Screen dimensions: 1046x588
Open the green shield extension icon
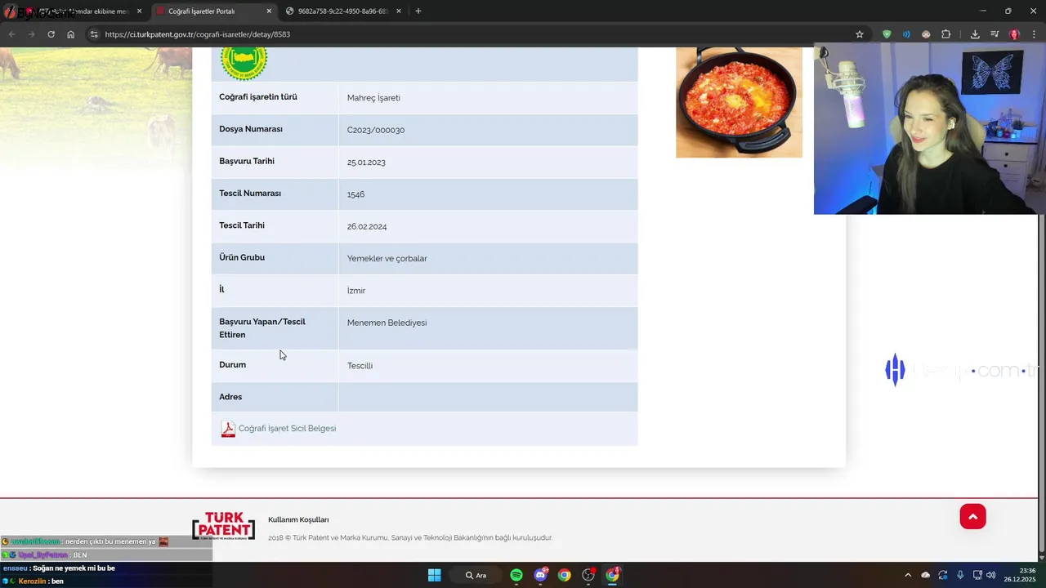click(887, 34)
